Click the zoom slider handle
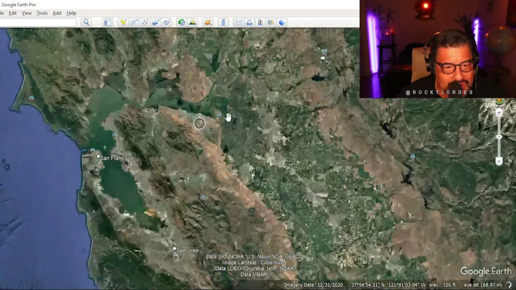Screen dimensions: 516x290 [x=499, y=137]
